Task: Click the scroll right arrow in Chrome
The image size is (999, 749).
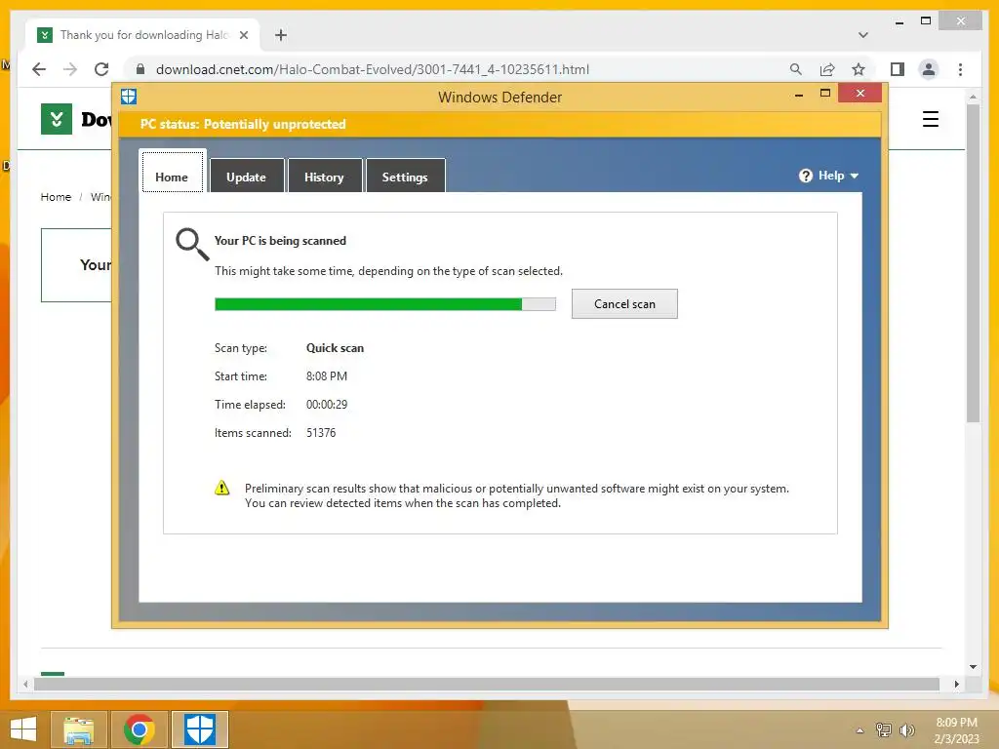Action: 956,684
